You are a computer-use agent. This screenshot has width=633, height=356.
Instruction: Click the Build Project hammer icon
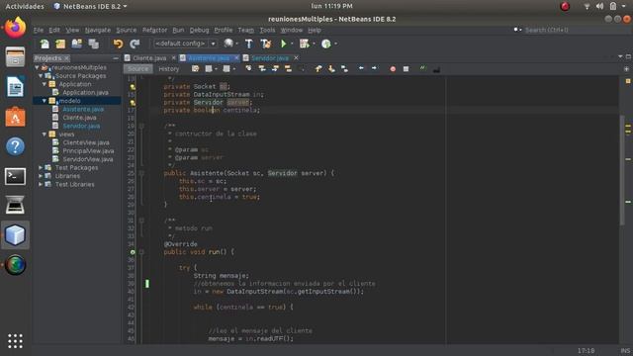click(x=249, y=44)
